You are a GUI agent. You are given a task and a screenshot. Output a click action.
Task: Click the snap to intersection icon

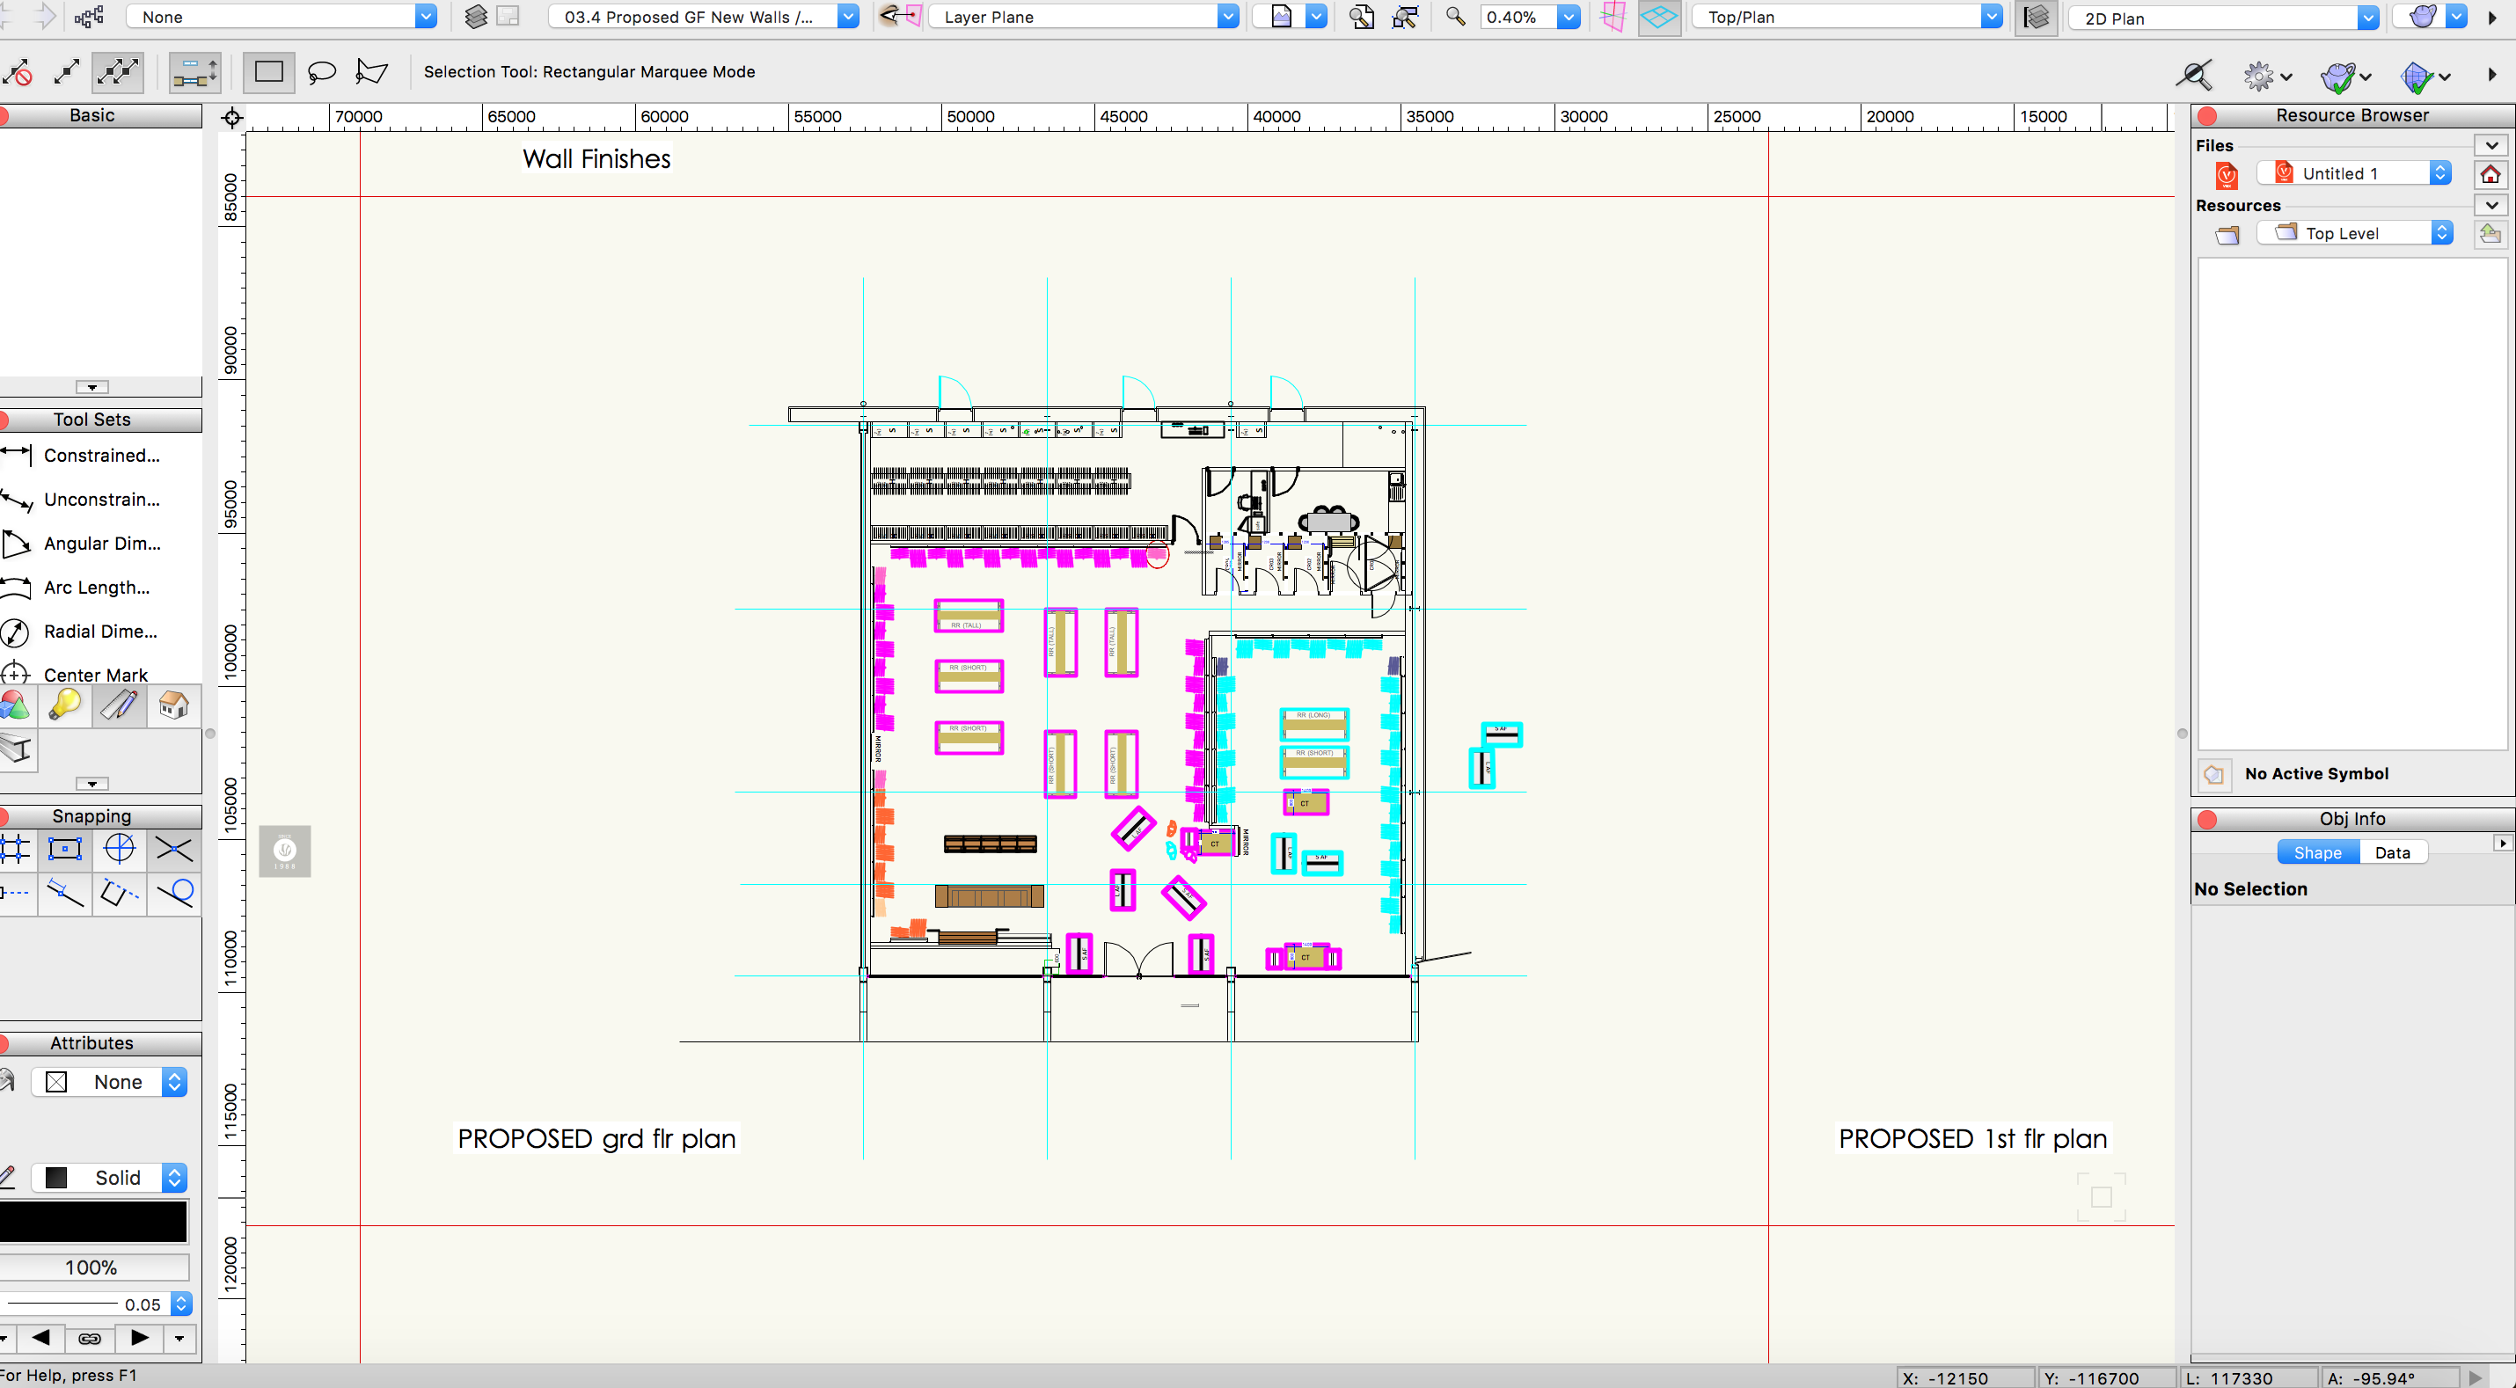[172, 850]
